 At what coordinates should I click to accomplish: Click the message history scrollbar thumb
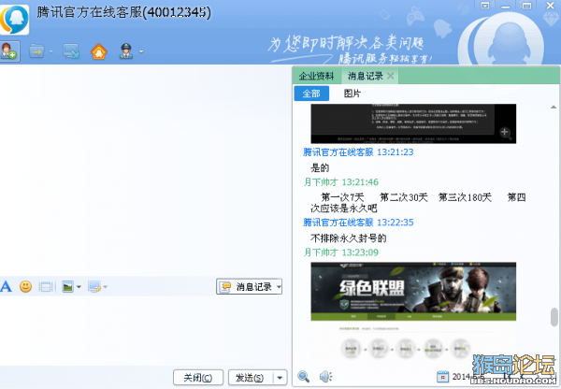point(554,317)
